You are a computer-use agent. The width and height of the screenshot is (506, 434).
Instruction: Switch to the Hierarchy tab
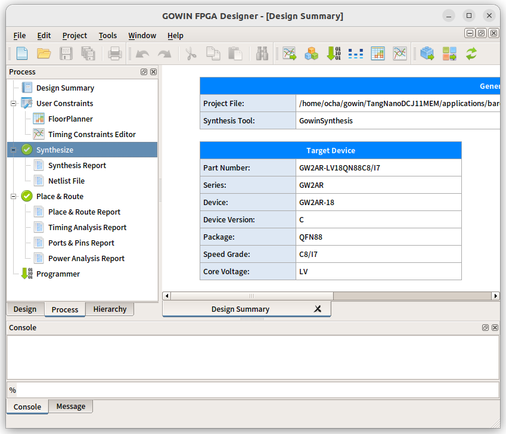click(110, 309)
